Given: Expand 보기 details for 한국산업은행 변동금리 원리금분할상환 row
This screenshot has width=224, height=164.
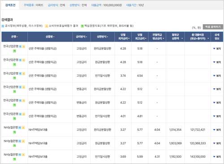Looking at the screenshot, I should coord(217,89).
